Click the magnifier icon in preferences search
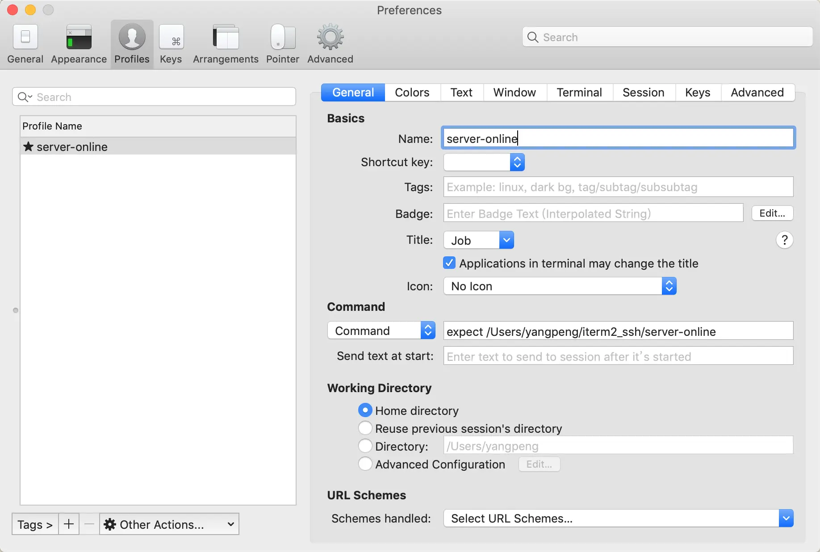The image size is (820, 552). click(x=533, y=37)
